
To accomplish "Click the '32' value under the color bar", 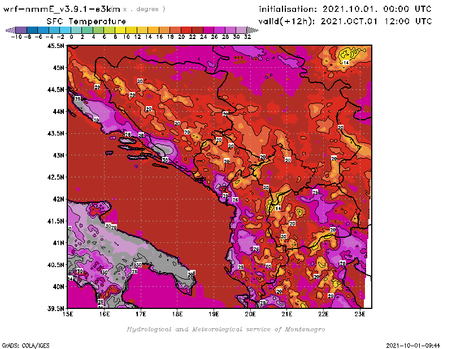I will pyautogui.click(x=247, y=37).
